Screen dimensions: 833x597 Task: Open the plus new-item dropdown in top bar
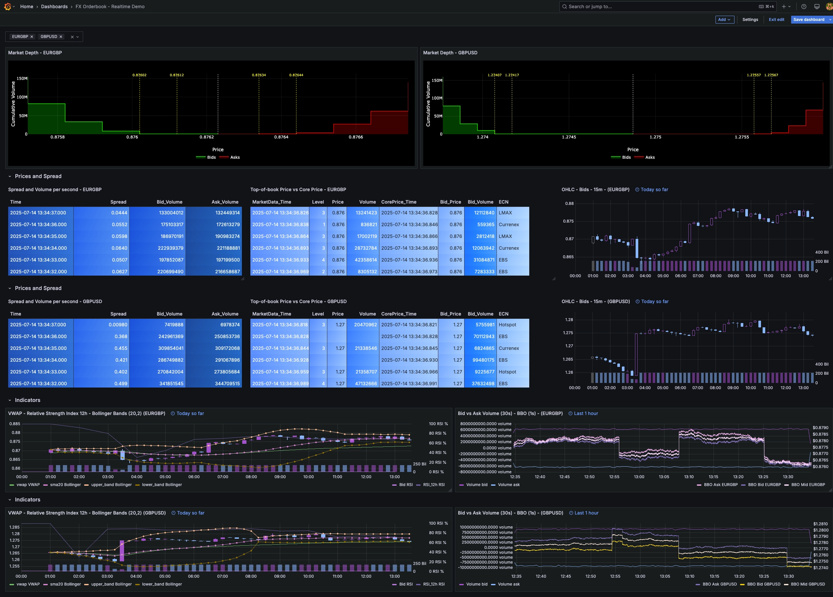click(x=786, y=6)
